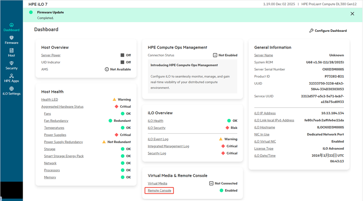Image resolution: width=363 pixels, height=201 pixels.
Task: Go to the Host sidebar section
Action: pos(11,51)
